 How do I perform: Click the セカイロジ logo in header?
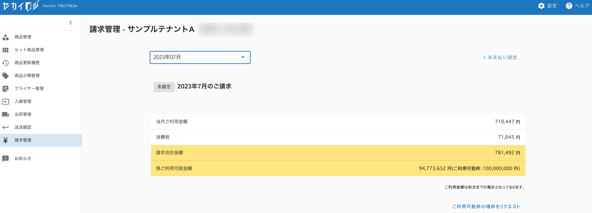click(21, 6)
